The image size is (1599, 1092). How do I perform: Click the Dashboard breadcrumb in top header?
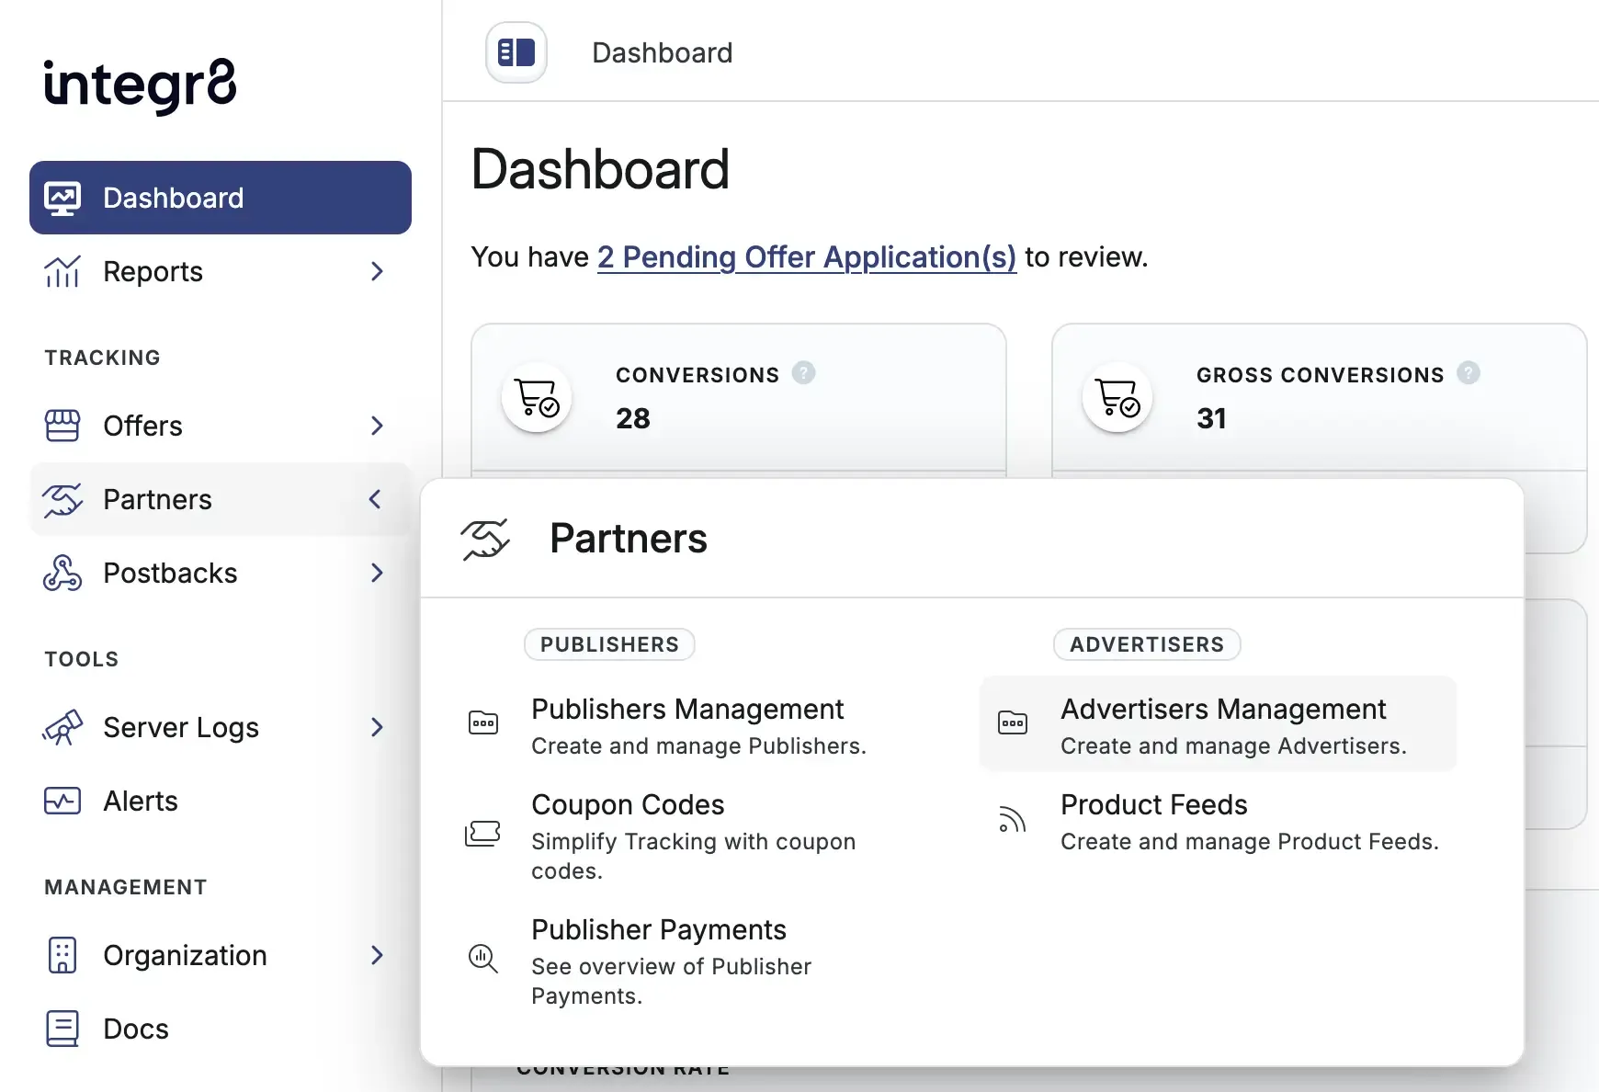[663, 53]
